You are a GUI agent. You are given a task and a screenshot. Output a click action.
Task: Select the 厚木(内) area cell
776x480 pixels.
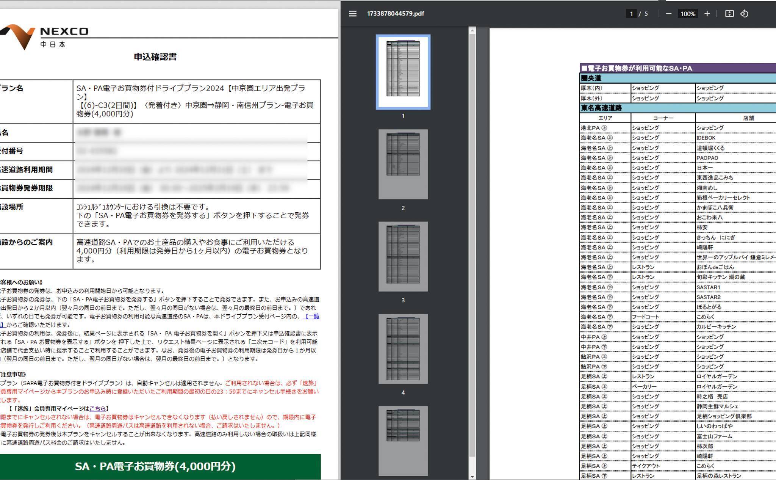[605, 88]
